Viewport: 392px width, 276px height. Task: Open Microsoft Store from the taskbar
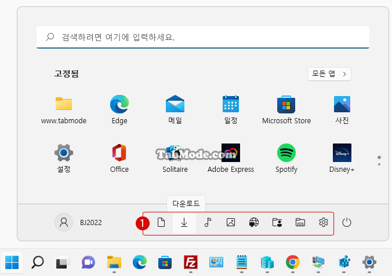165,262
